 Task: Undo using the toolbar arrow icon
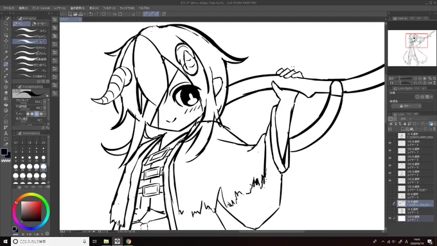(x=91, y=14)
